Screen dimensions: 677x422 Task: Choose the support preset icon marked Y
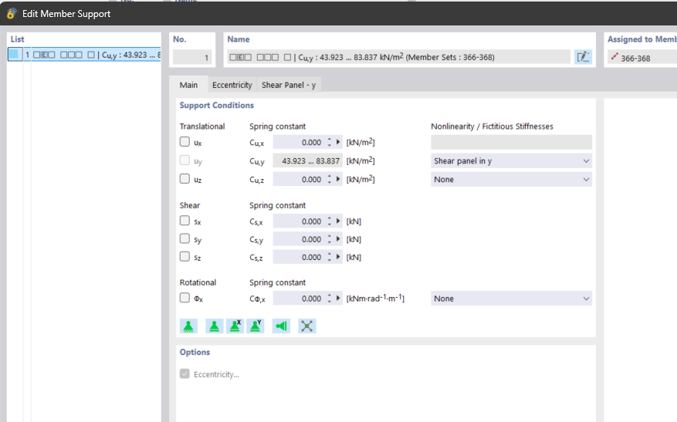[x=256, y=326]
